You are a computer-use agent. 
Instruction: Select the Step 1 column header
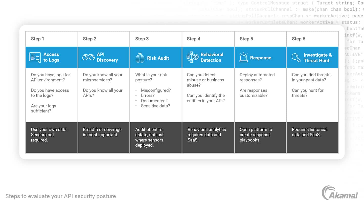[x=38, y=39]
